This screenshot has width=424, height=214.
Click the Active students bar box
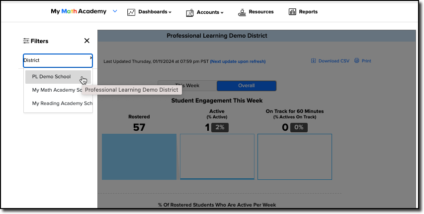[x=217, y=157]
